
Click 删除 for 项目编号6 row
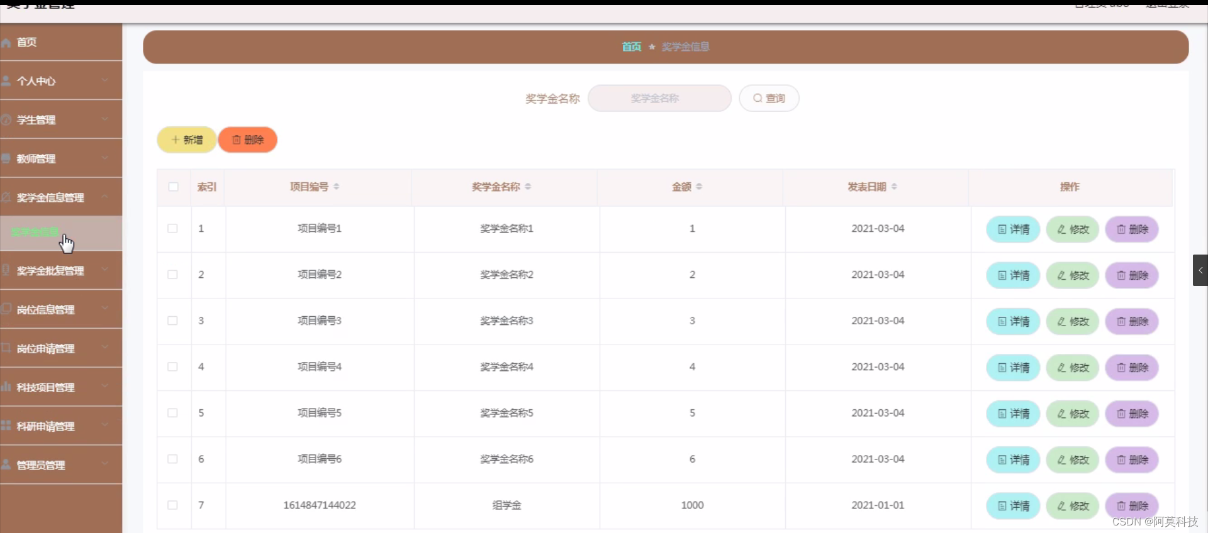coord(1132,460)
